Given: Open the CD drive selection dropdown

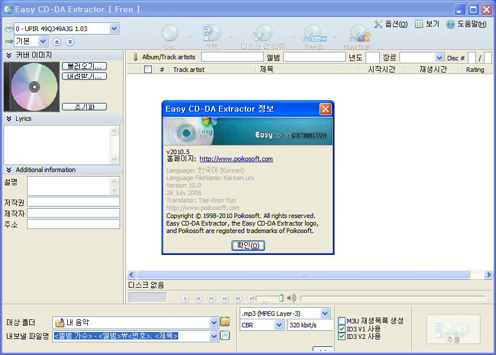Looking at the screenshot, I should pyautogui.click(x=114, y=29).
